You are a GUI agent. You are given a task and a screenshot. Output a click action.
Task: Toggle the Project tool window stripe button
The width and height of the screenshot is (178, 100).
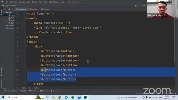pyautogui.click(x=1, y=12)
